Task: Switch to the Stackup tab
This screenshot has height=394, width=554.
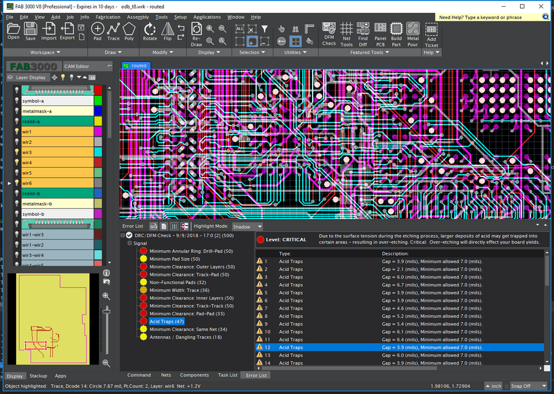Action: tap(38, 376)
